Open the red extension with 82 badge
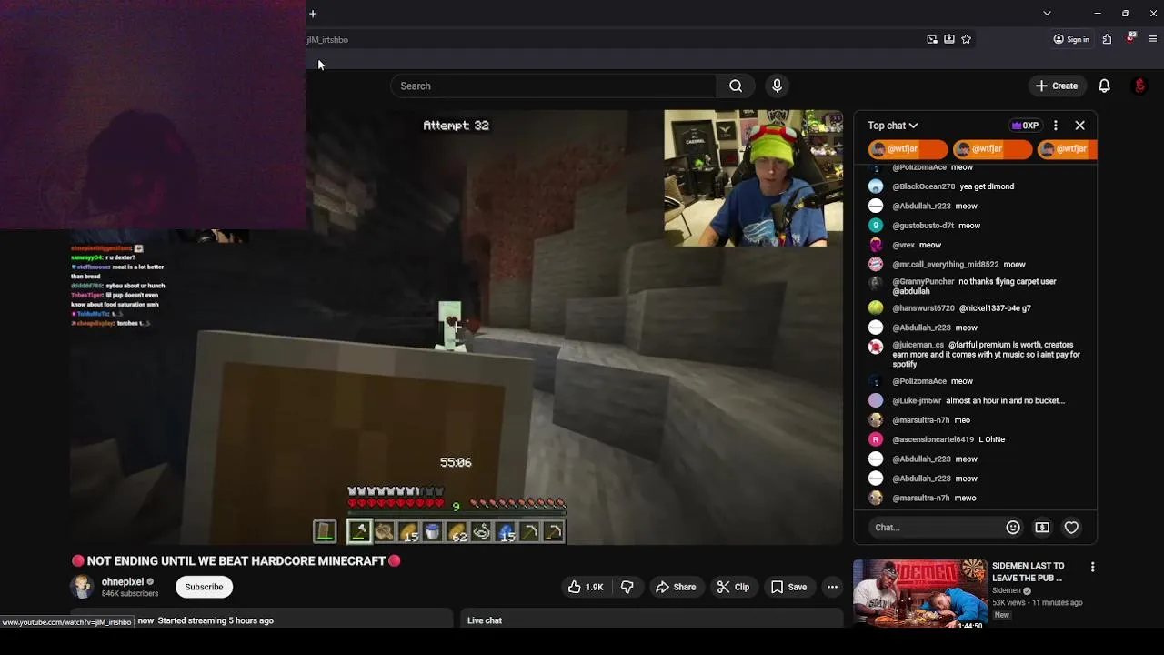Image resolution: width=1164 pixels, height=655 pixels. pyautogui.click(x=1130, y=39)
